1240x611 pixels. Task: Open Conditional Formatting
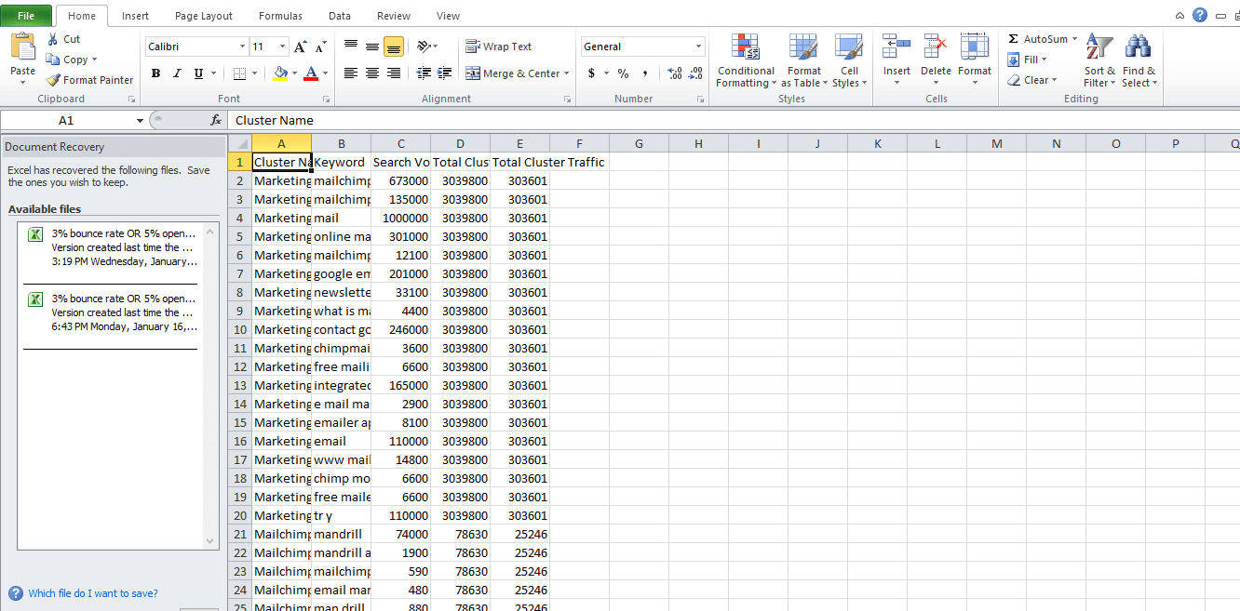(x=746, y=61)
